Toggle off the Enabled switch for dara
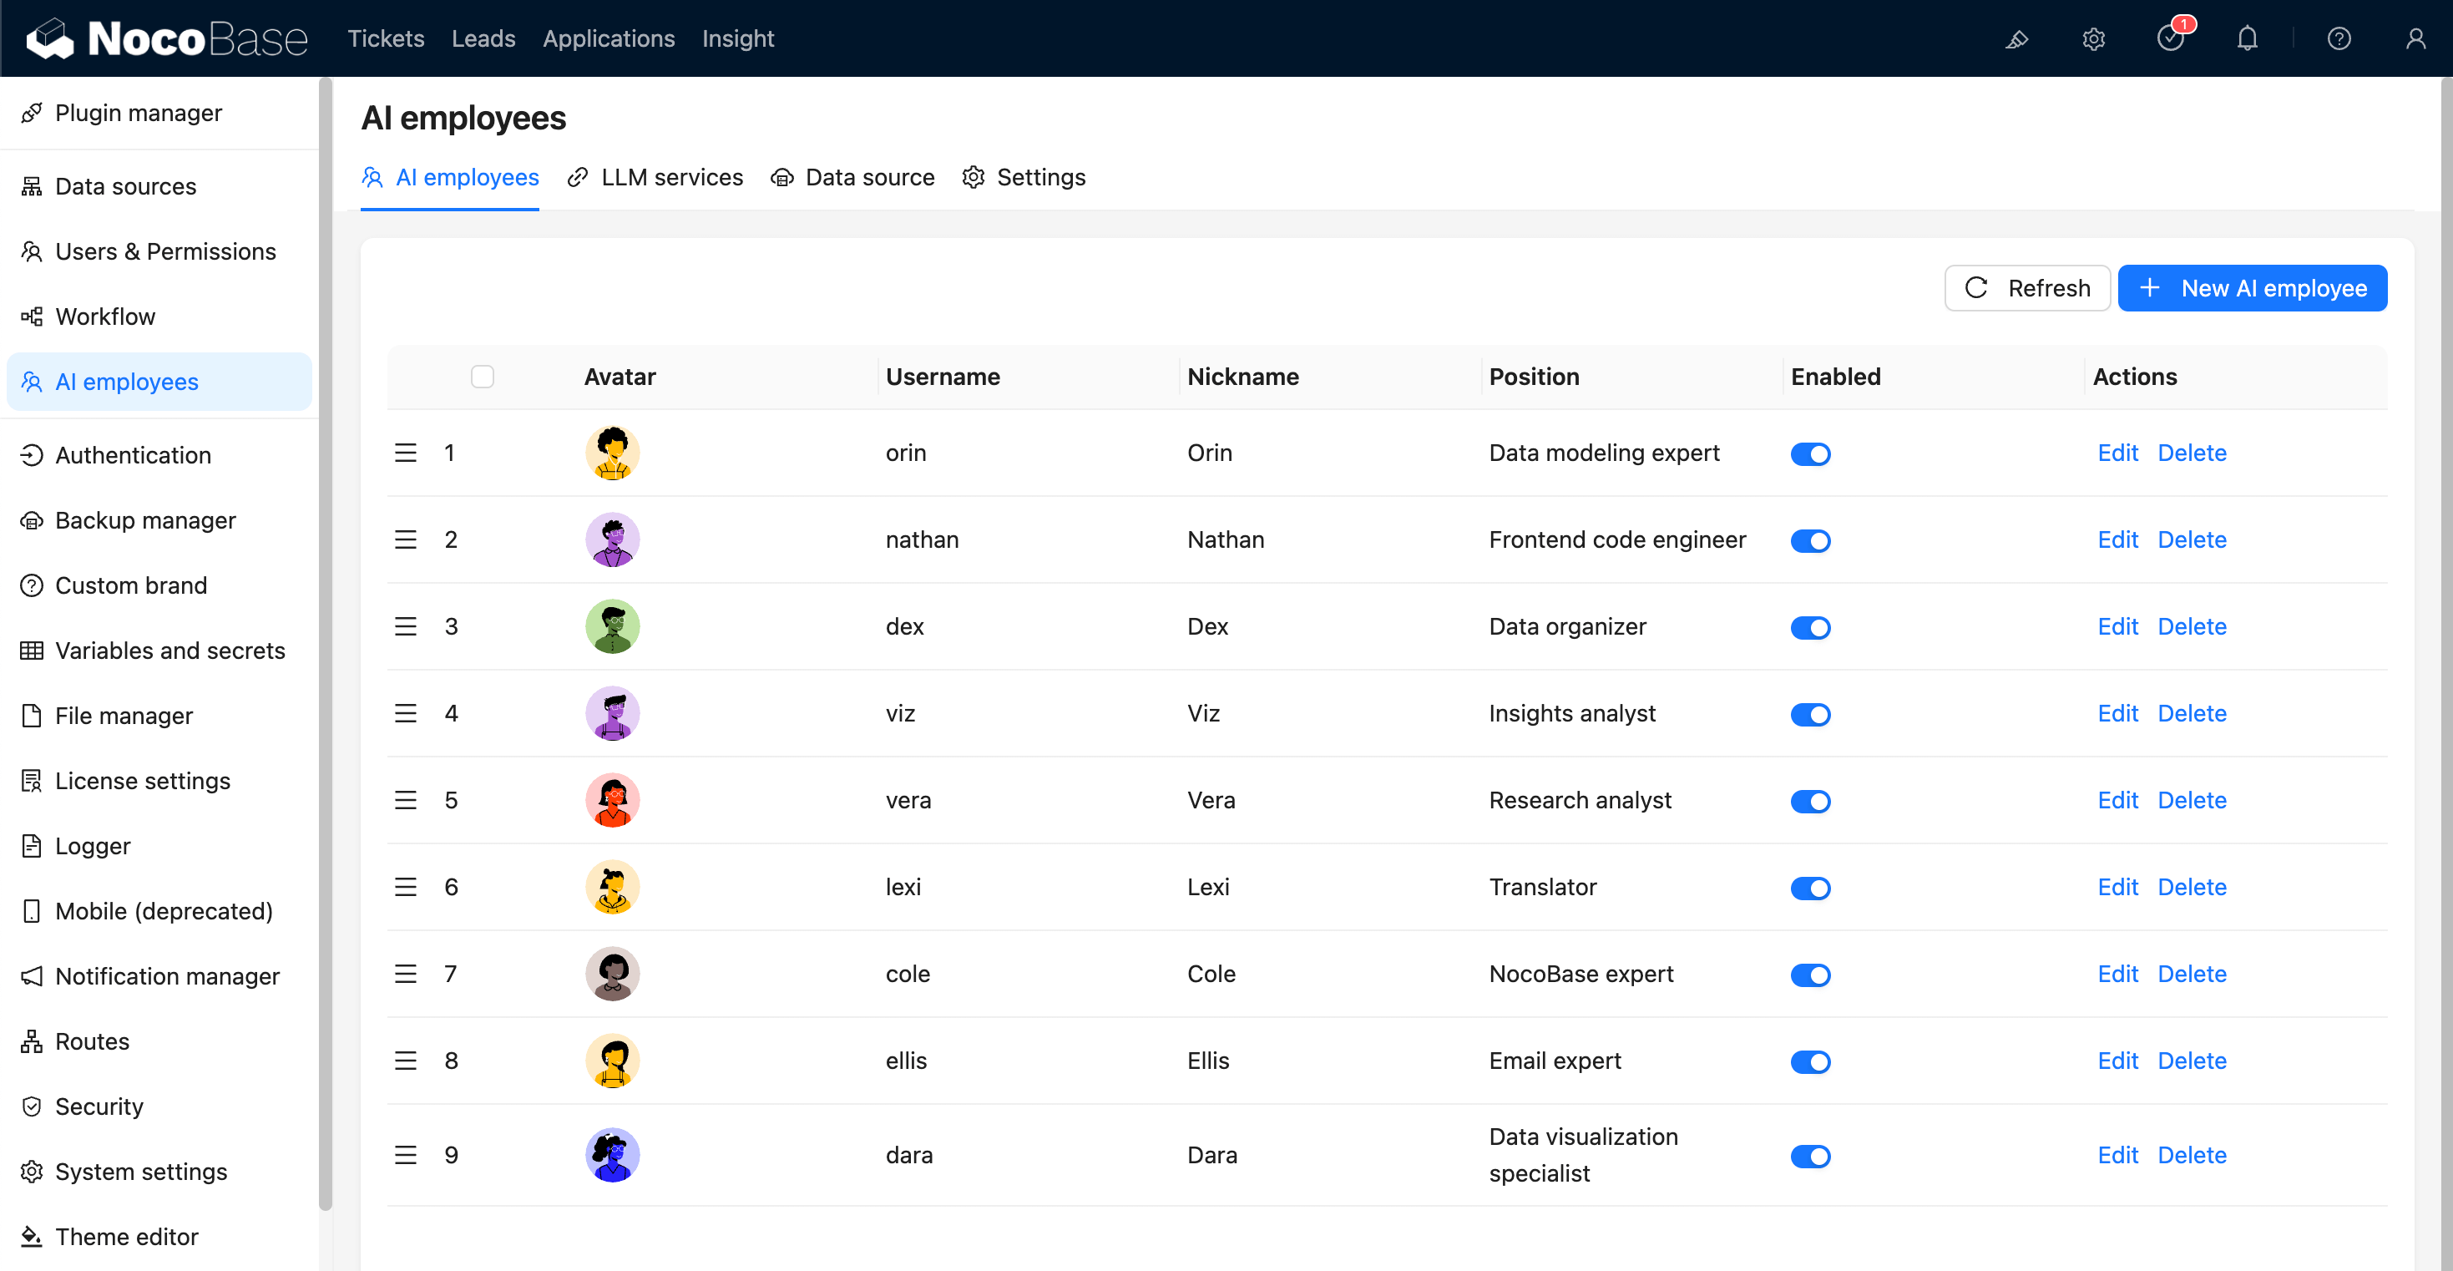The height and width of the screenshot is (1271, 2453). point(1809,1157)
